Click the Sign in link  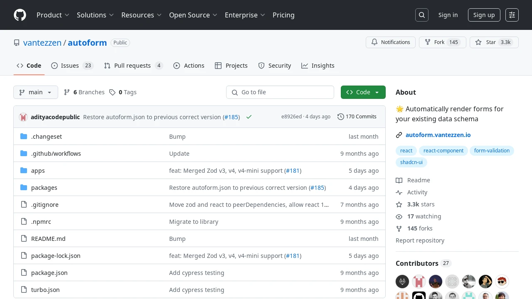point(448,15)
